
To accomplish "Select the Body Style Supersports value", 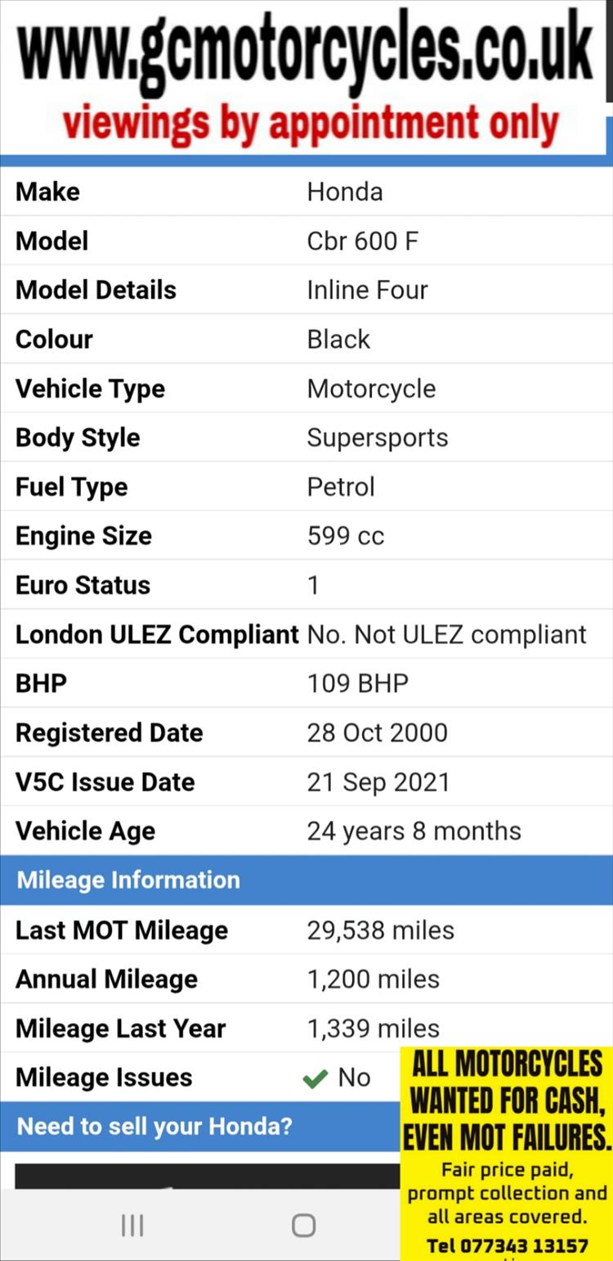I will coord(378,438).
